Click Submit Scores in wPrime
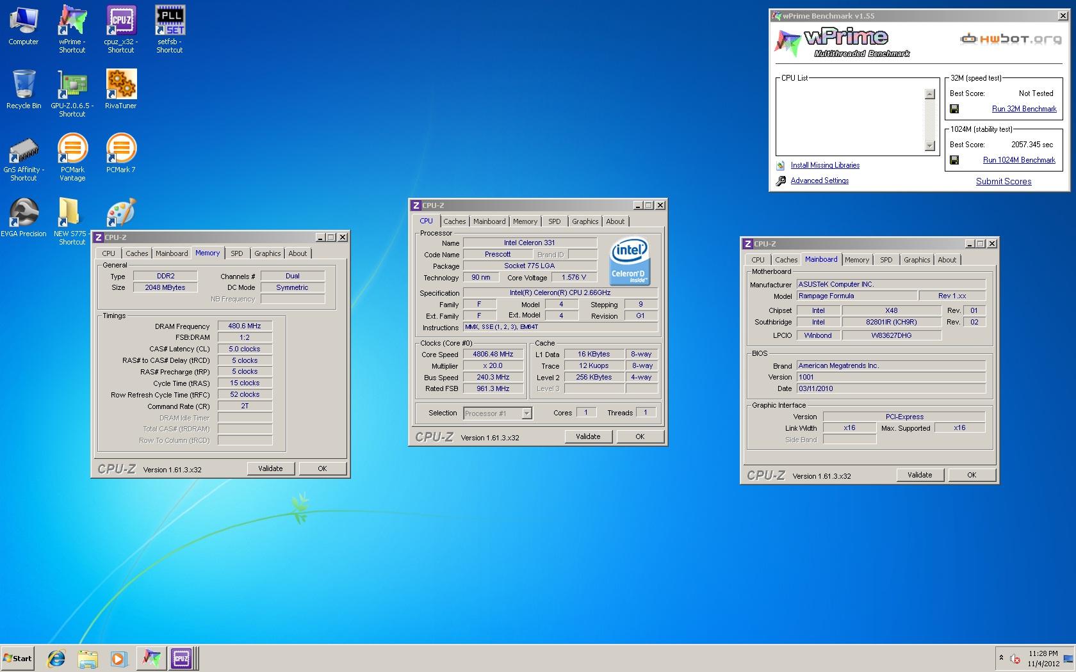 (x=1004, y=181)
